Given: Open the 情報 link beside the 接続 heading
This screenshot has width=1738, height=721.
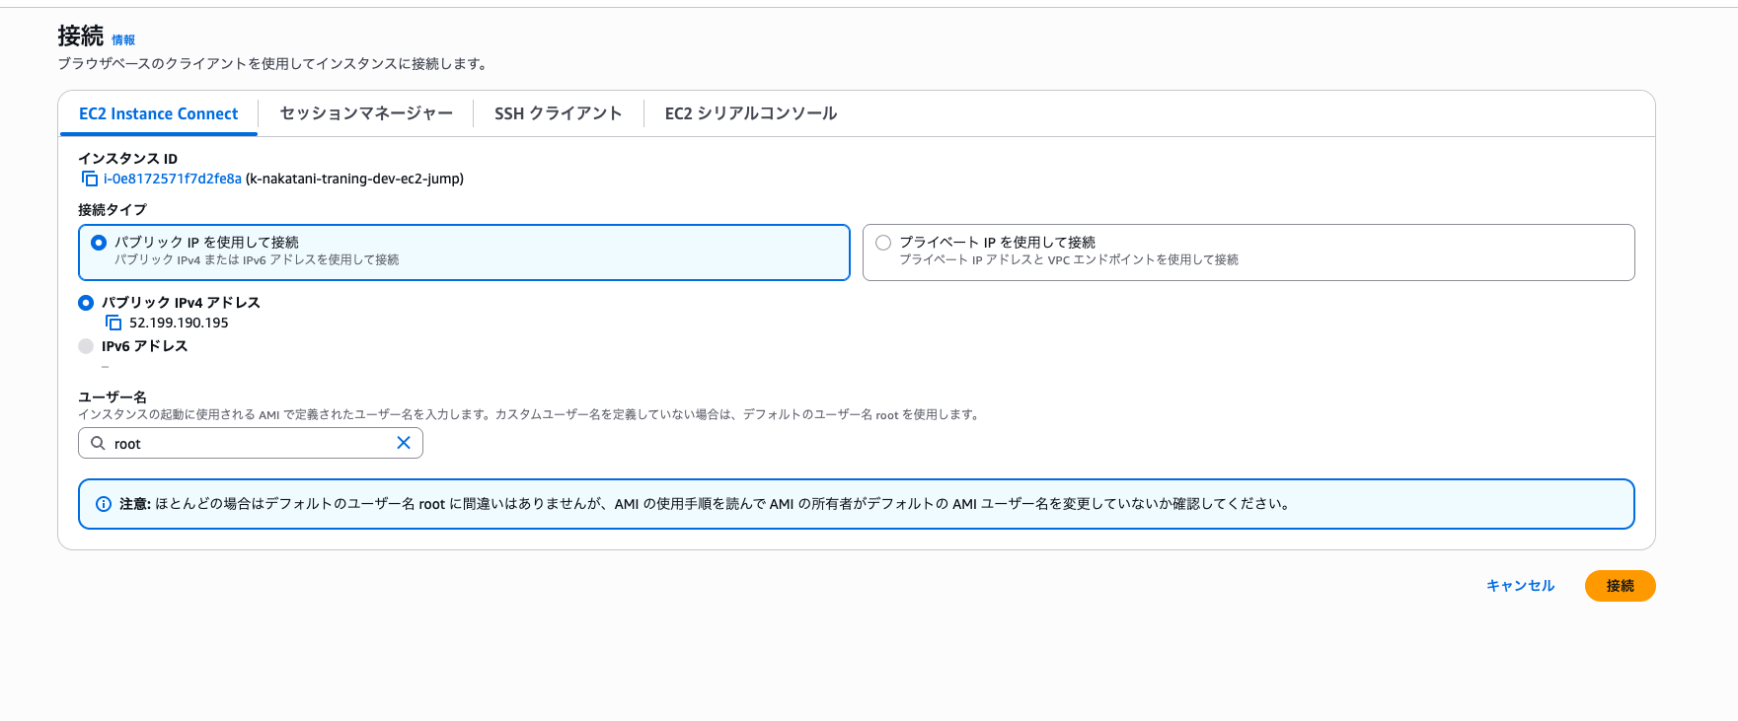Looking at the screenshot, I should [x=123, y=40].
